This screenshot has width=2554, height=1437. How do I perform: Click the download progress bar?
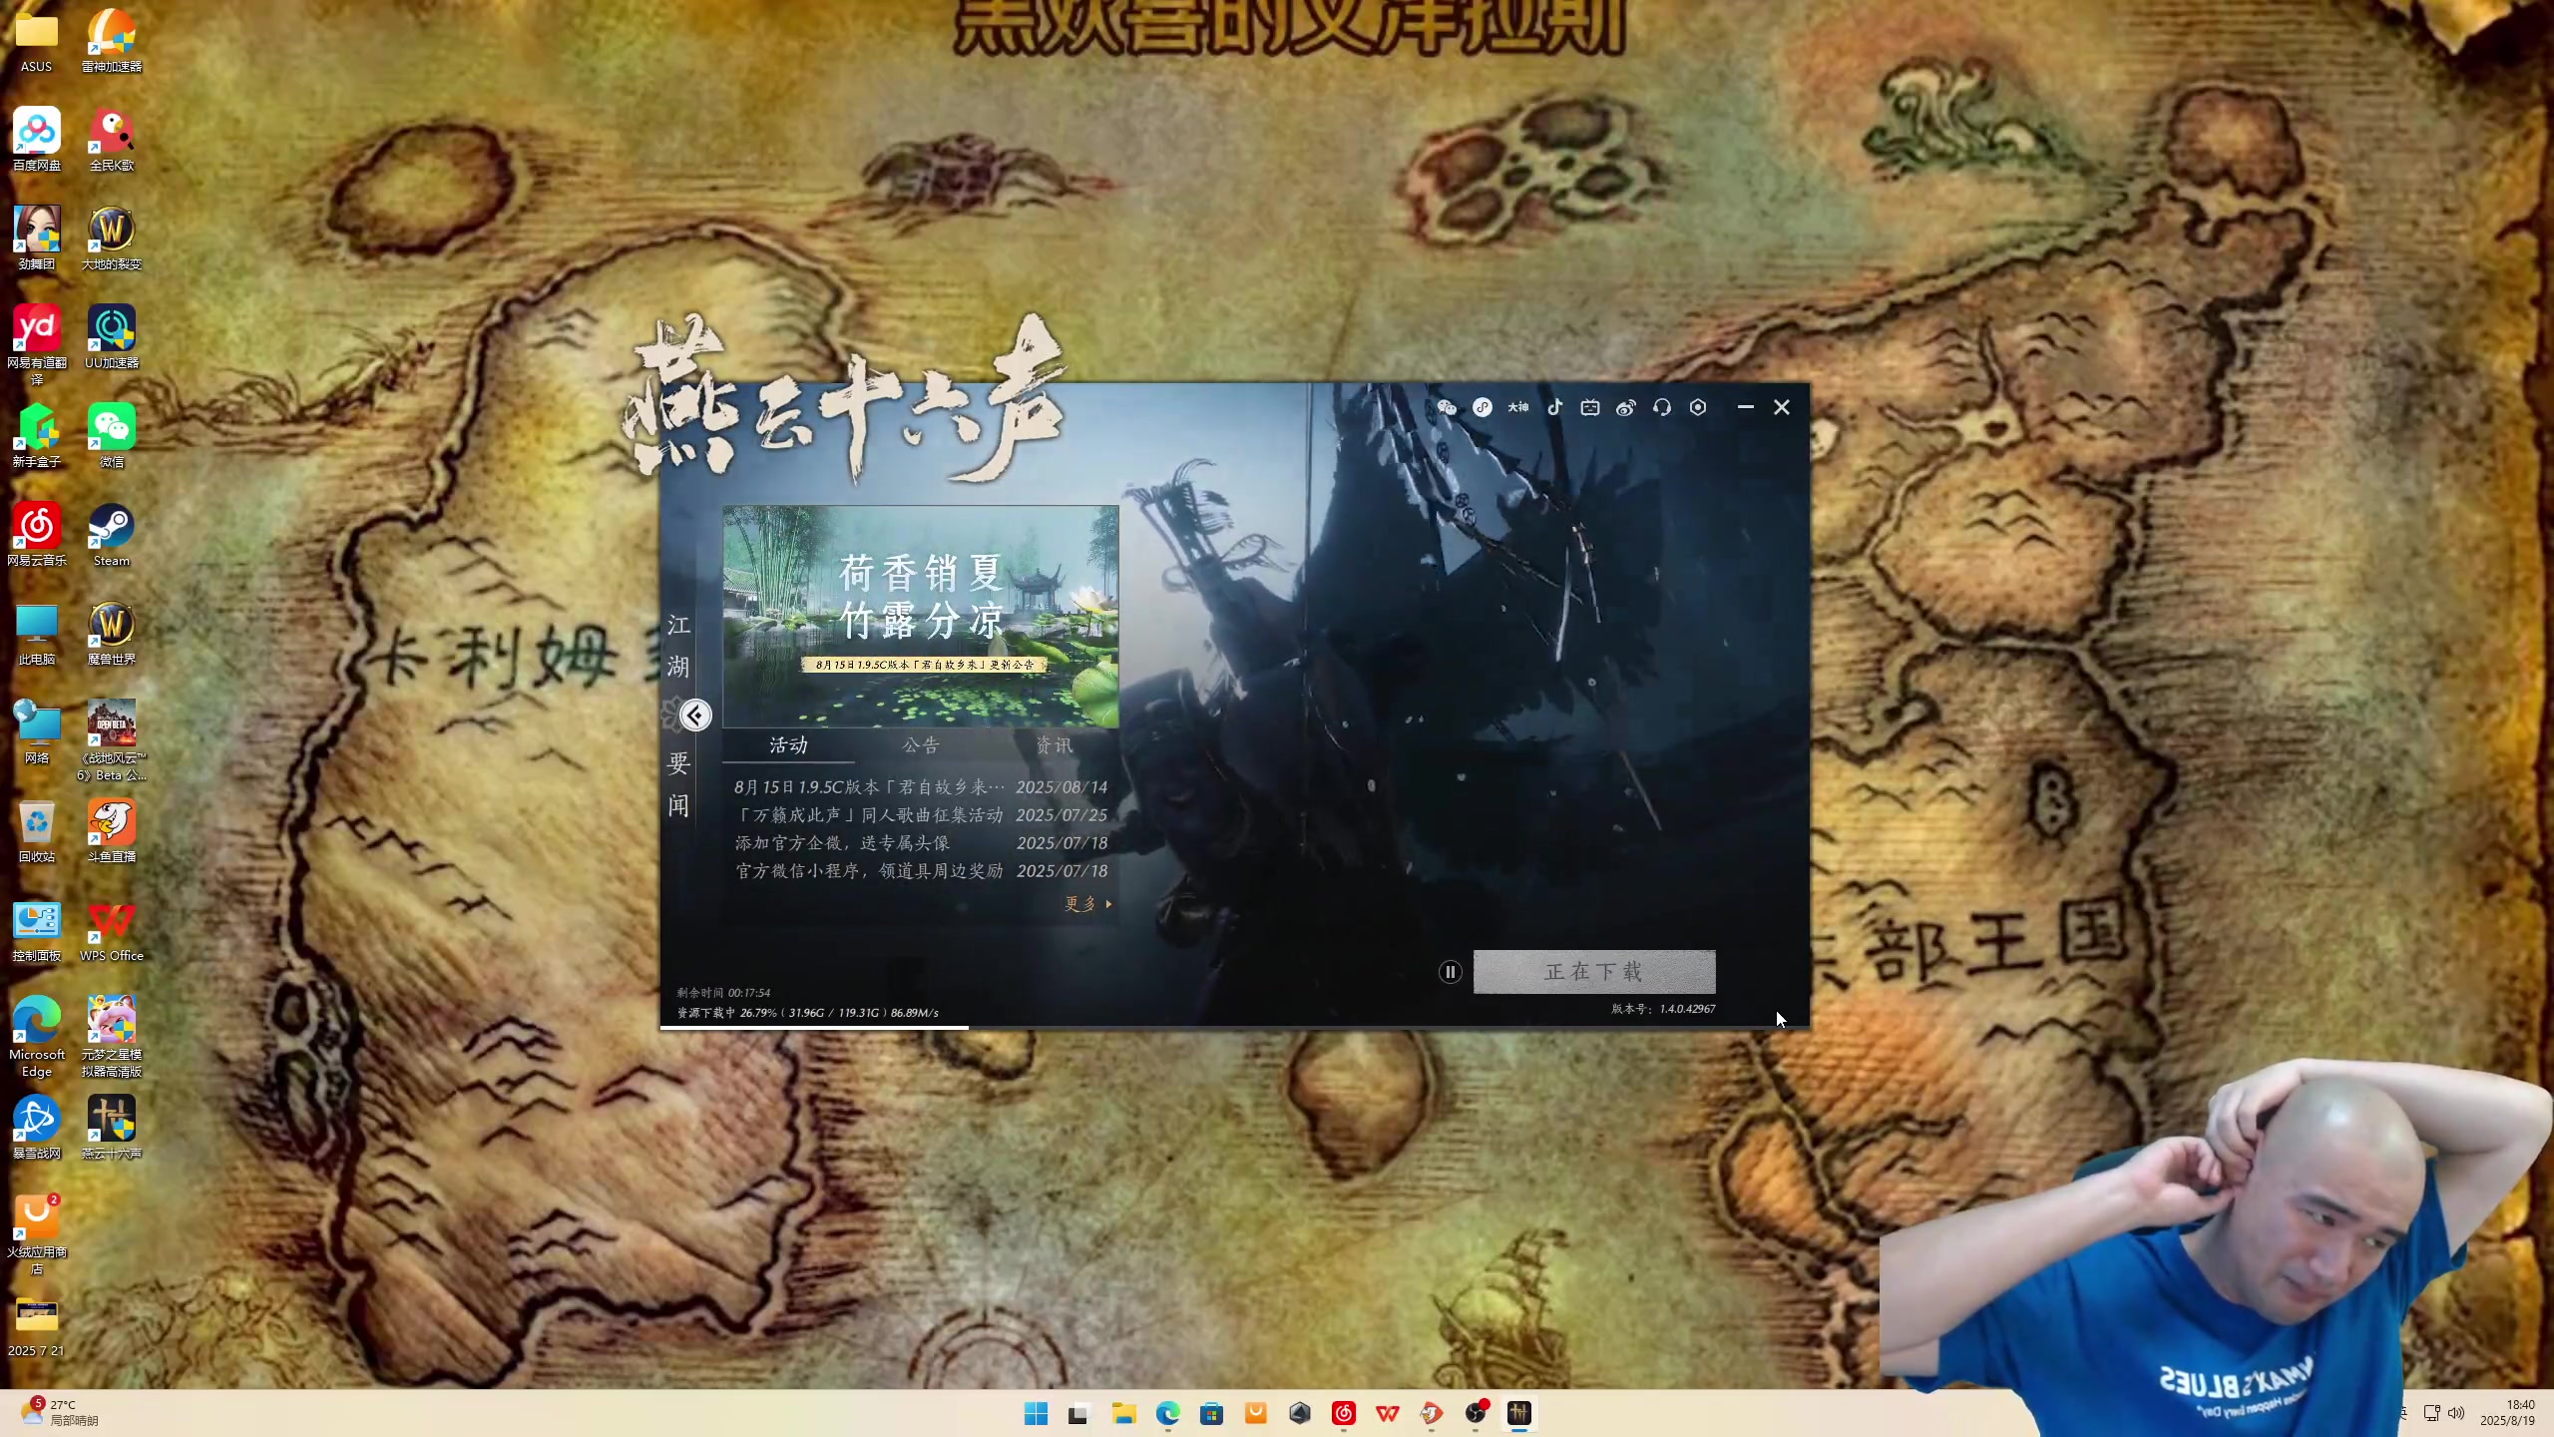[1235, 1027]
